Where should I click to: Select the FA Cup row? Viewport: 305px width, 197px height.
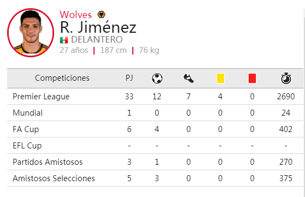tap(155, 129)
